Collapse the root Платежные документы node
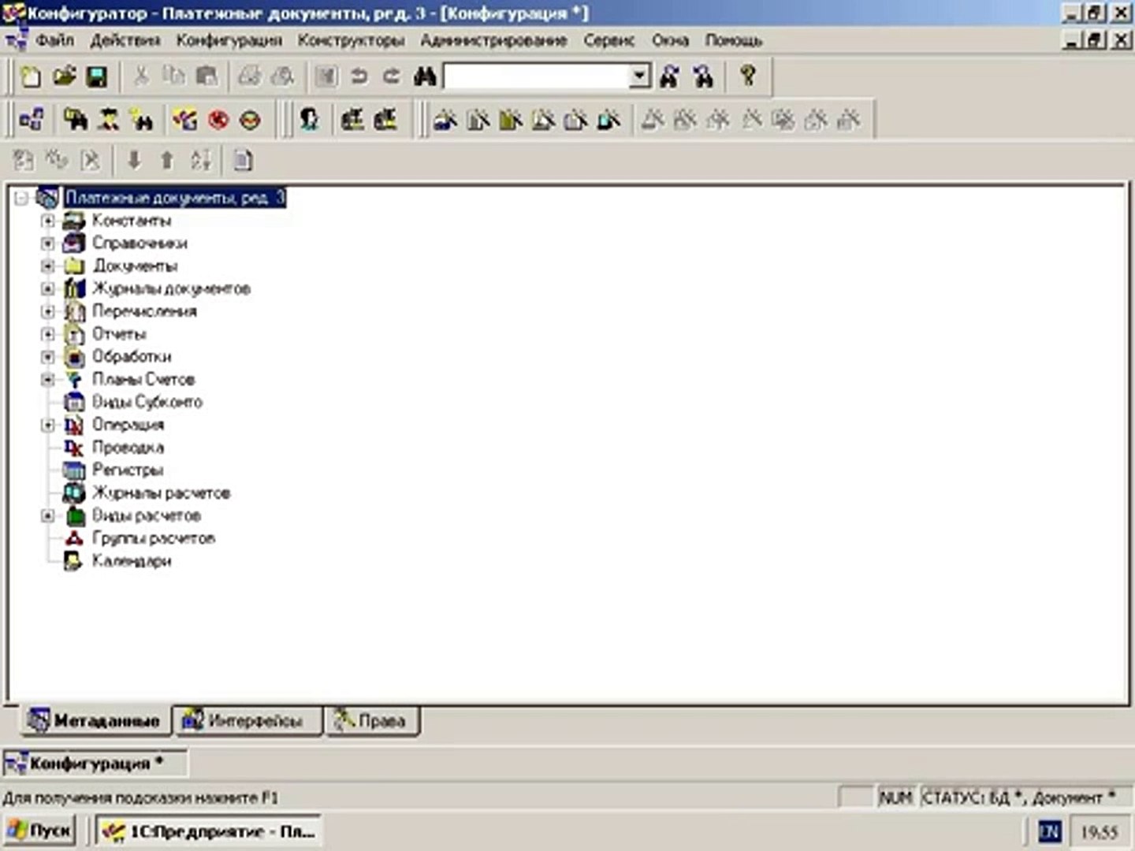 tap(22, 198)
